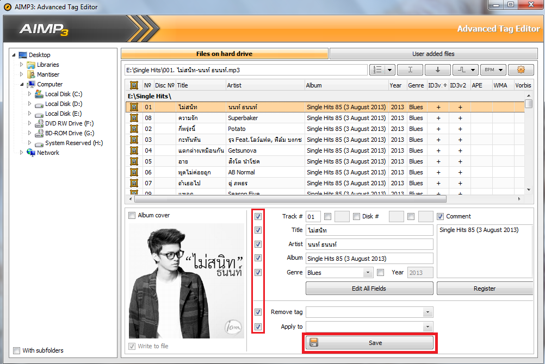Click the Register button
Image resolution: width=545 pixels, height=364 pixels.
click(x=485, y=288)
